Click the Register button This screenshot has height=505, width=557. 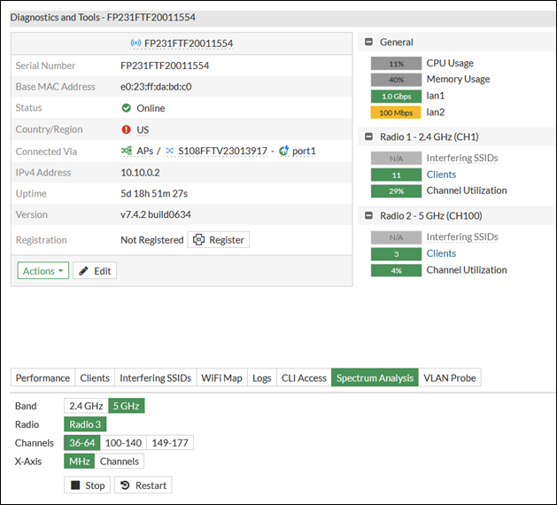(x=219, y=240)
